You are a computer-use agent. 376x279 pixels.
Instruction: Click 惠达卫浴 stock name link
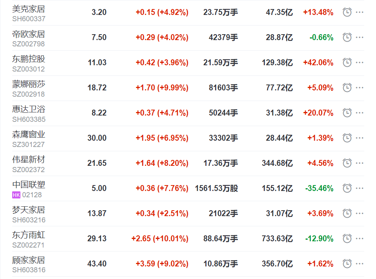point(29,109)
